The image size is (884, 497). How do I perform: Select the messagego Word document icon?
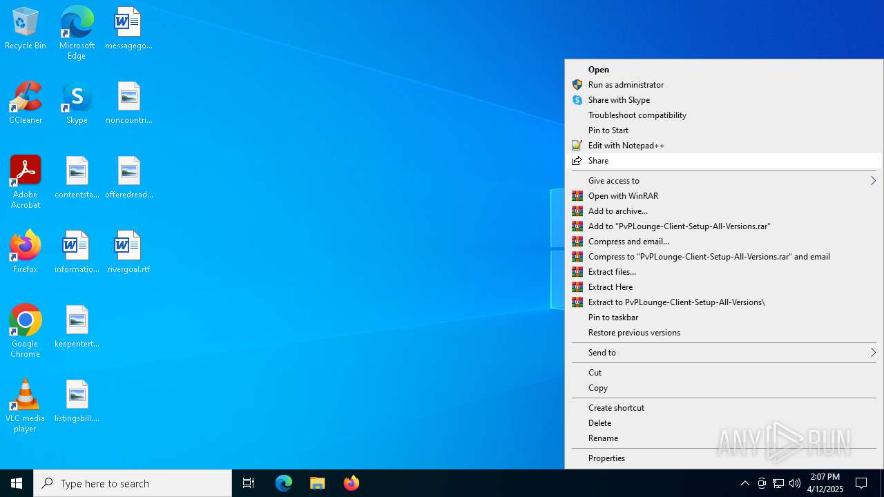128,29
